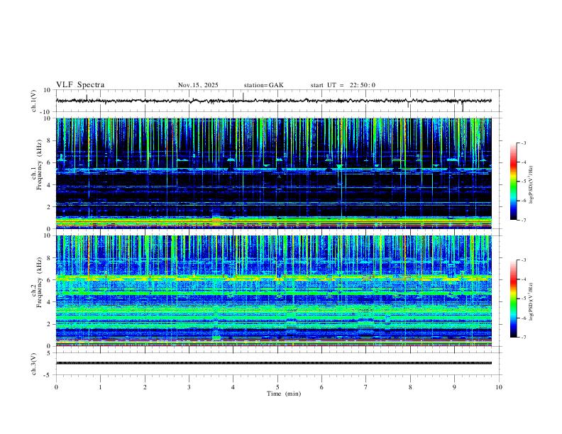The height and width of the screenshot is (434, 562).
Task: Click the "ch.3(V)" axis label
Action: [34, 364]
